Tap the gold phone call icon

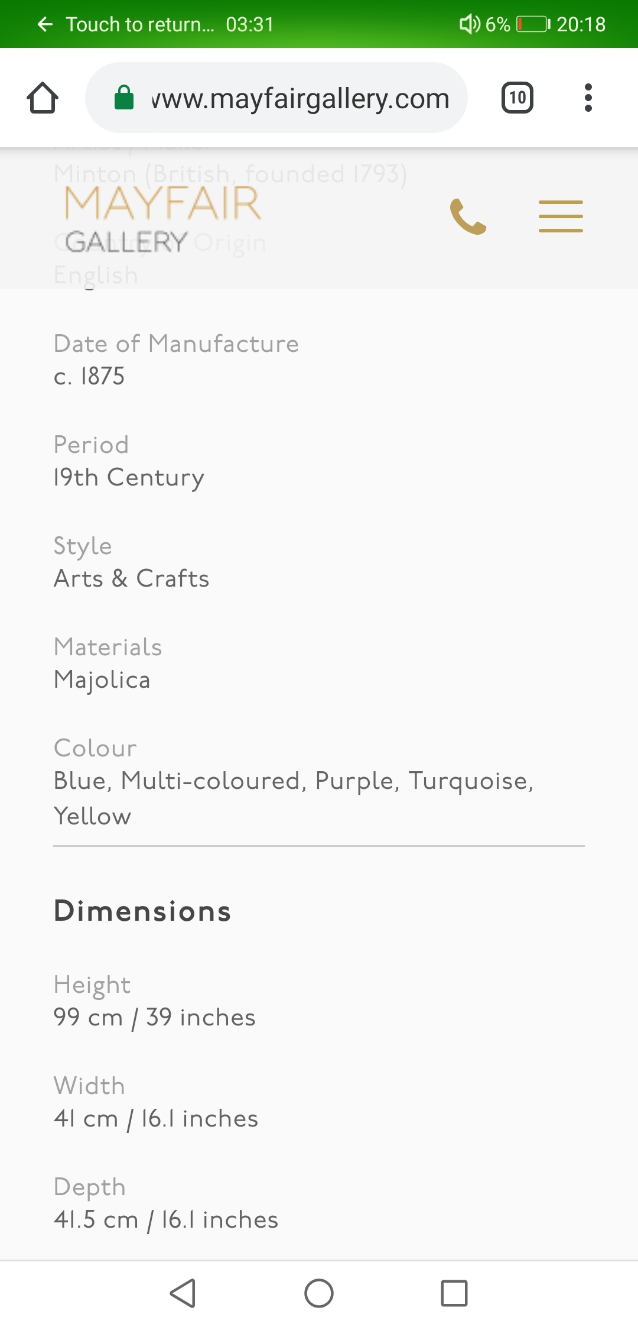[x=467, y=216]
